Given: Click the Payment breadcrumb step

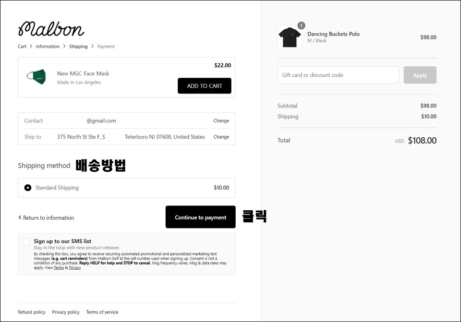Looking at the screenshot, I should coord(106,47).
